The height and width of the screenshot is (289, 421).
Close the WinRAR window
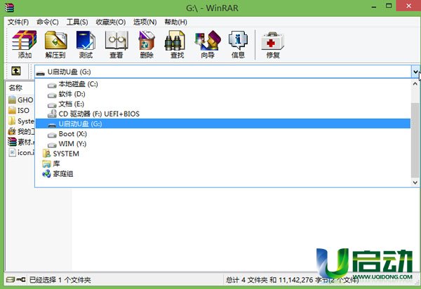[408, 6]
